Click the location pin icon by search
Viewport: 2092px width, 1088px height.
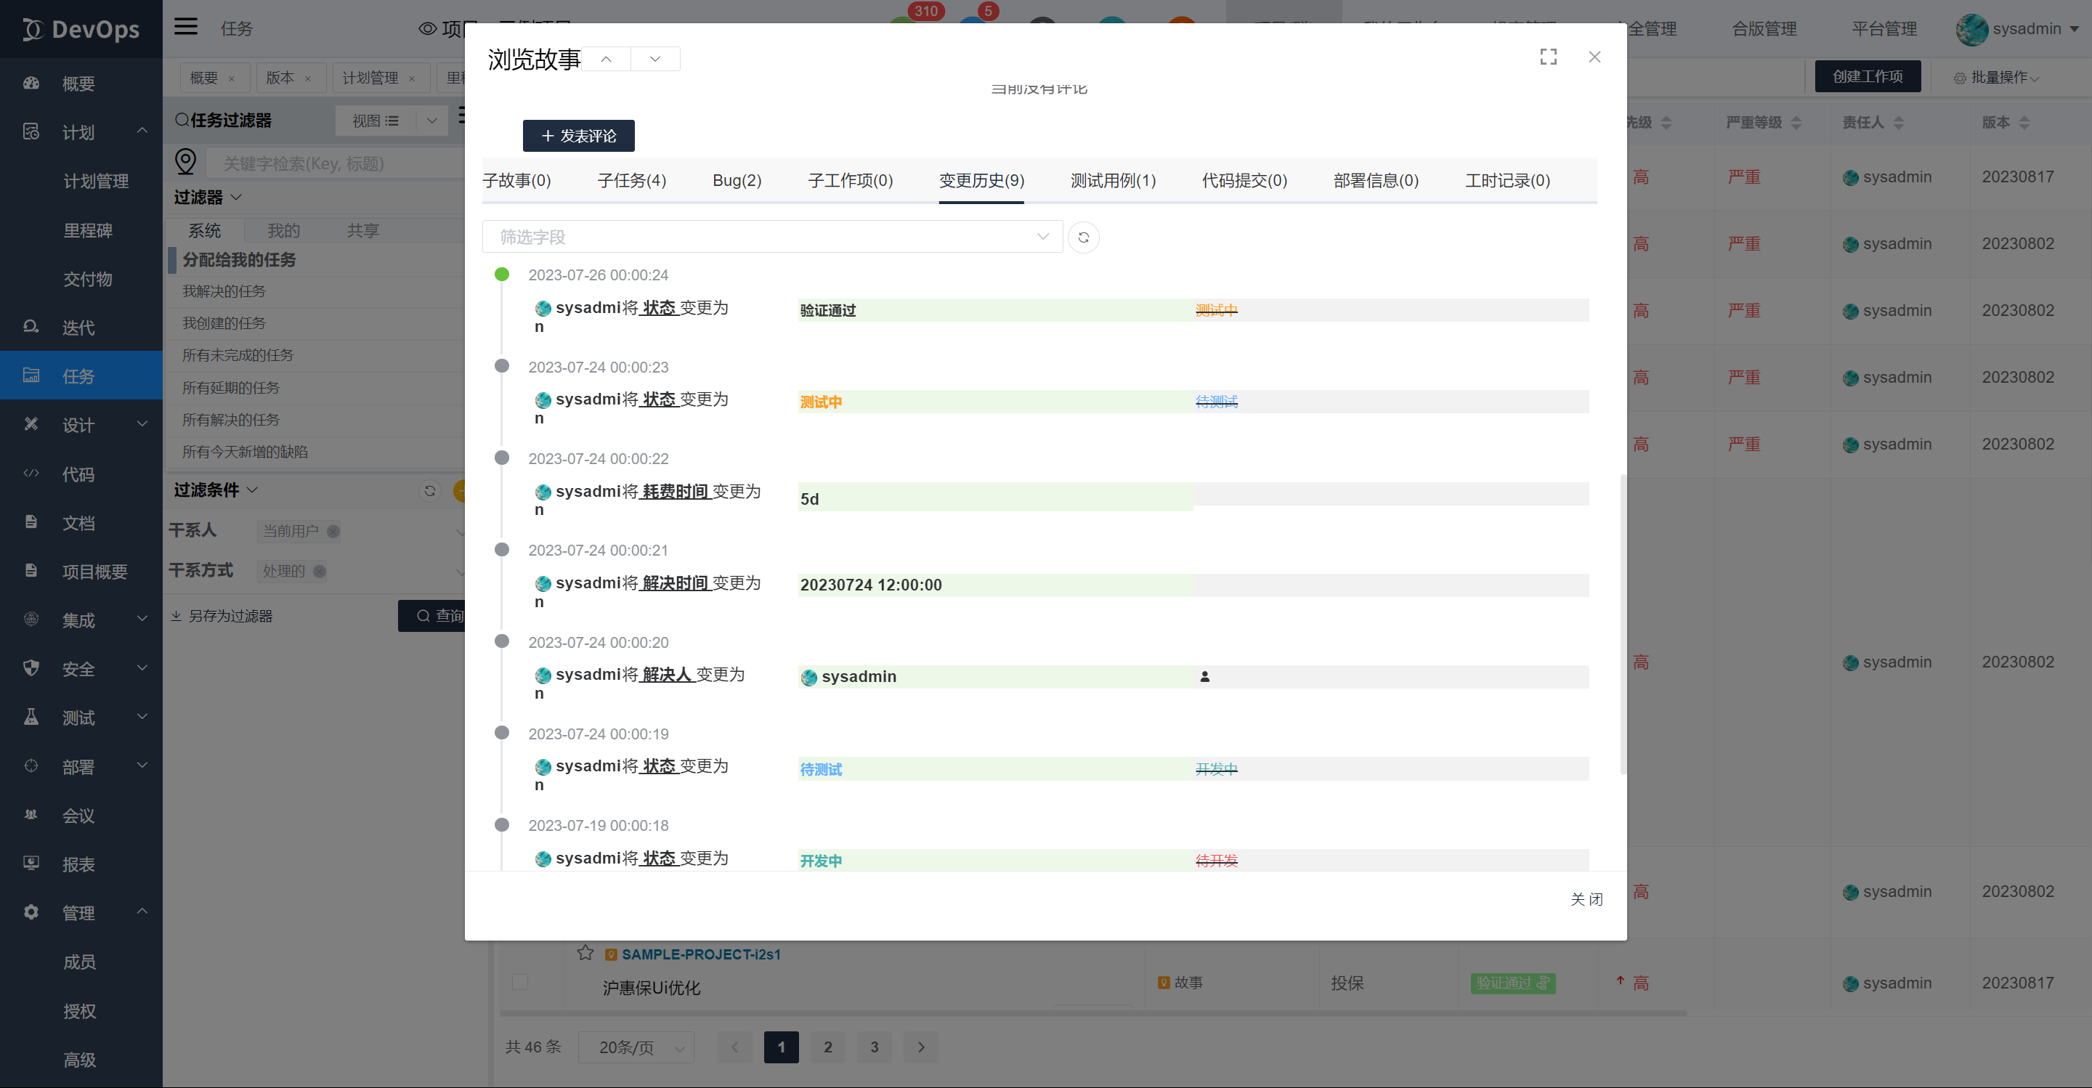click(186, 161)
